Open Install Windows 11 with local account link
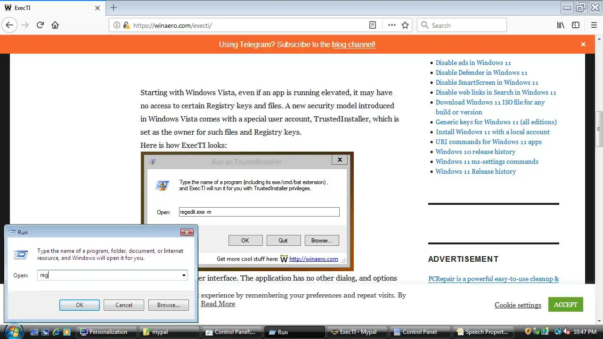 [x=492, y=132]
